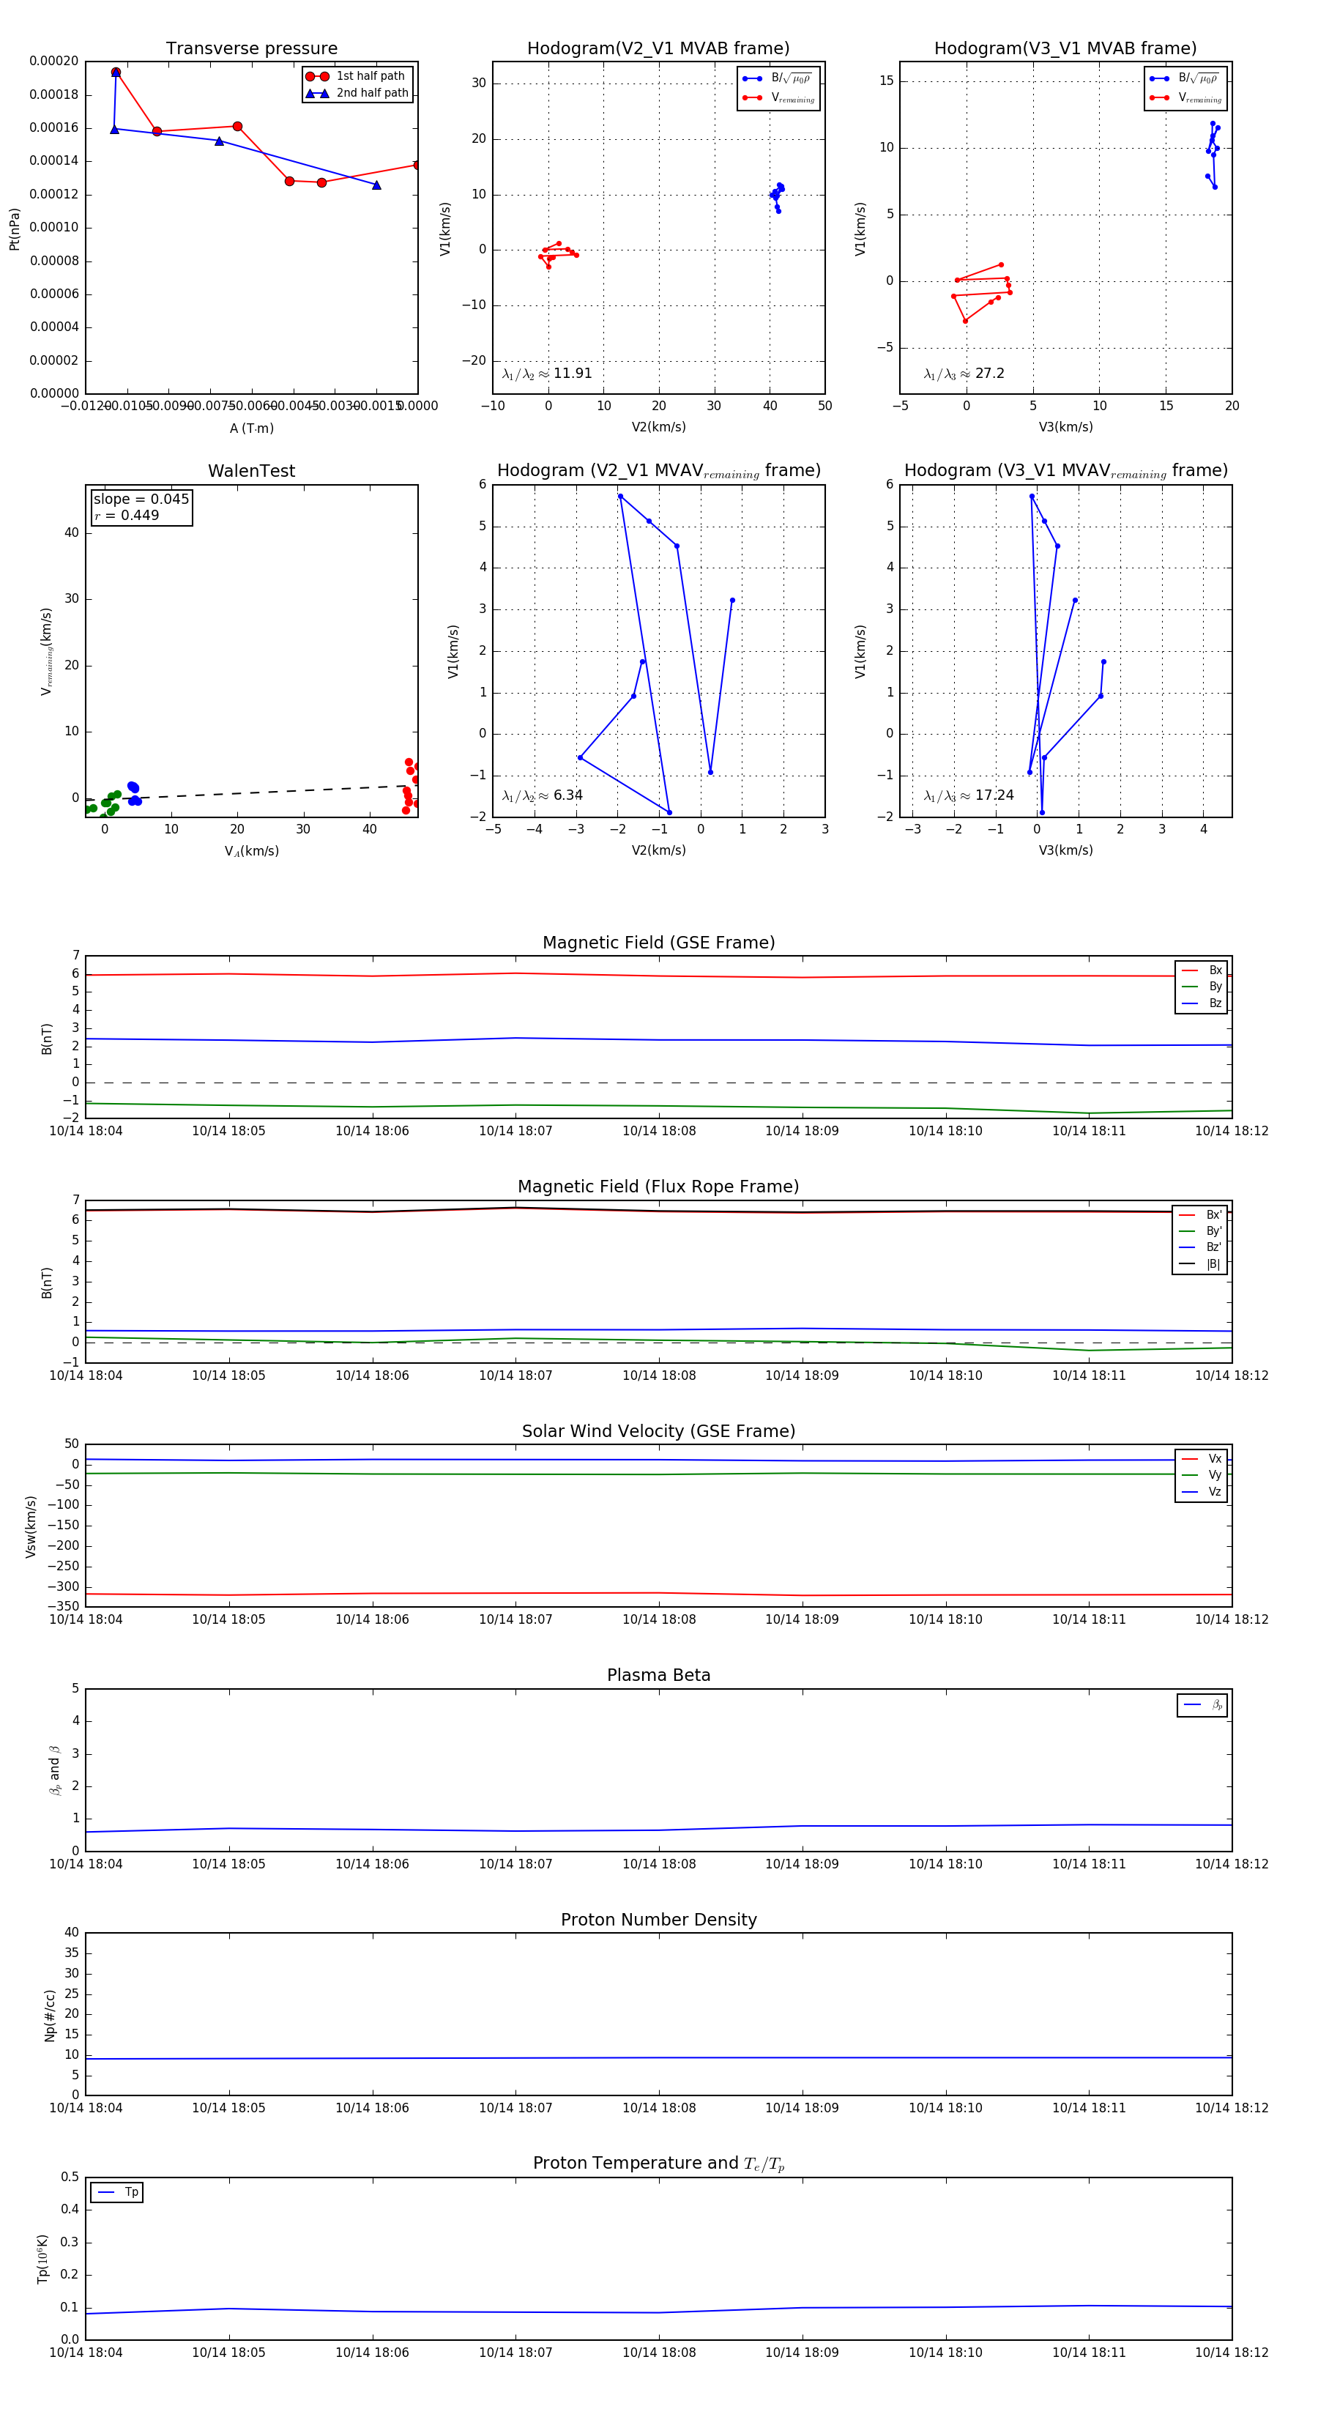The image size is (1318, 2417).
Task: Click the "r = 0.449" annotation
Action: click(x=127, y=515)
